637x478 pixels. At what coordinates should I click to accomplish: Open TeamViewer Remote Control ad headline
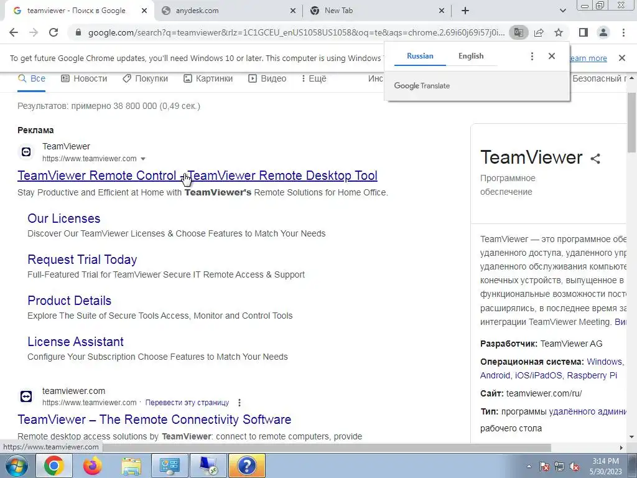point(197,176)
